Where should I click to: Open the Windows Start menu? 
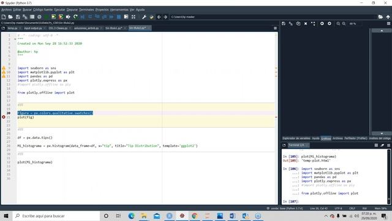tap(6, 215)
